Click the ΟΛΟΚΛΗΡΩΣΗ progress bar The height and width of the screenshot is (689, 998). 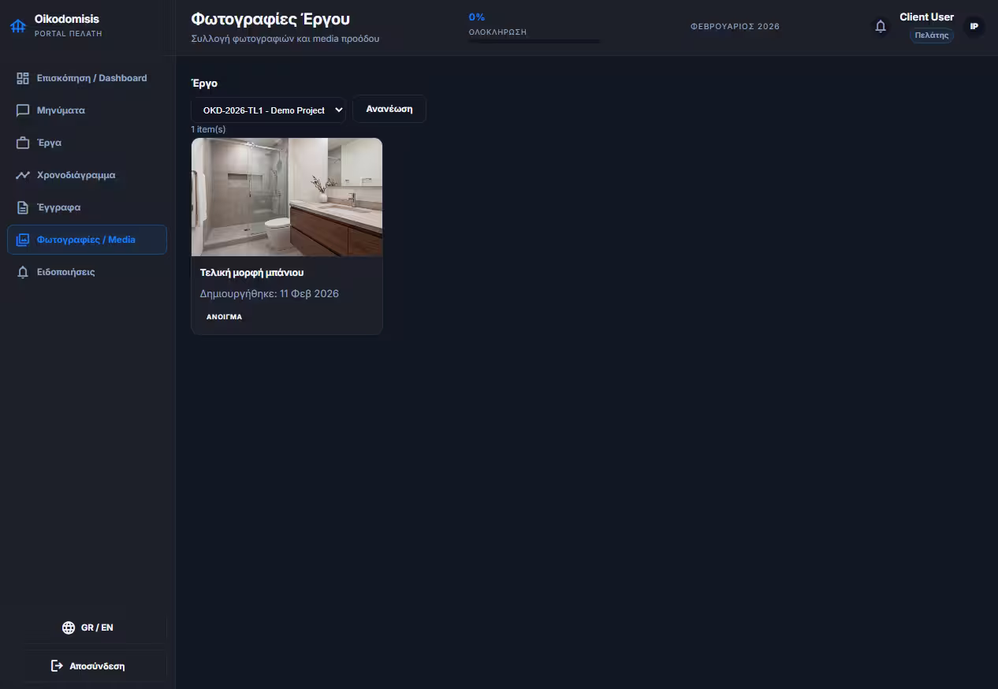[534, 40]
